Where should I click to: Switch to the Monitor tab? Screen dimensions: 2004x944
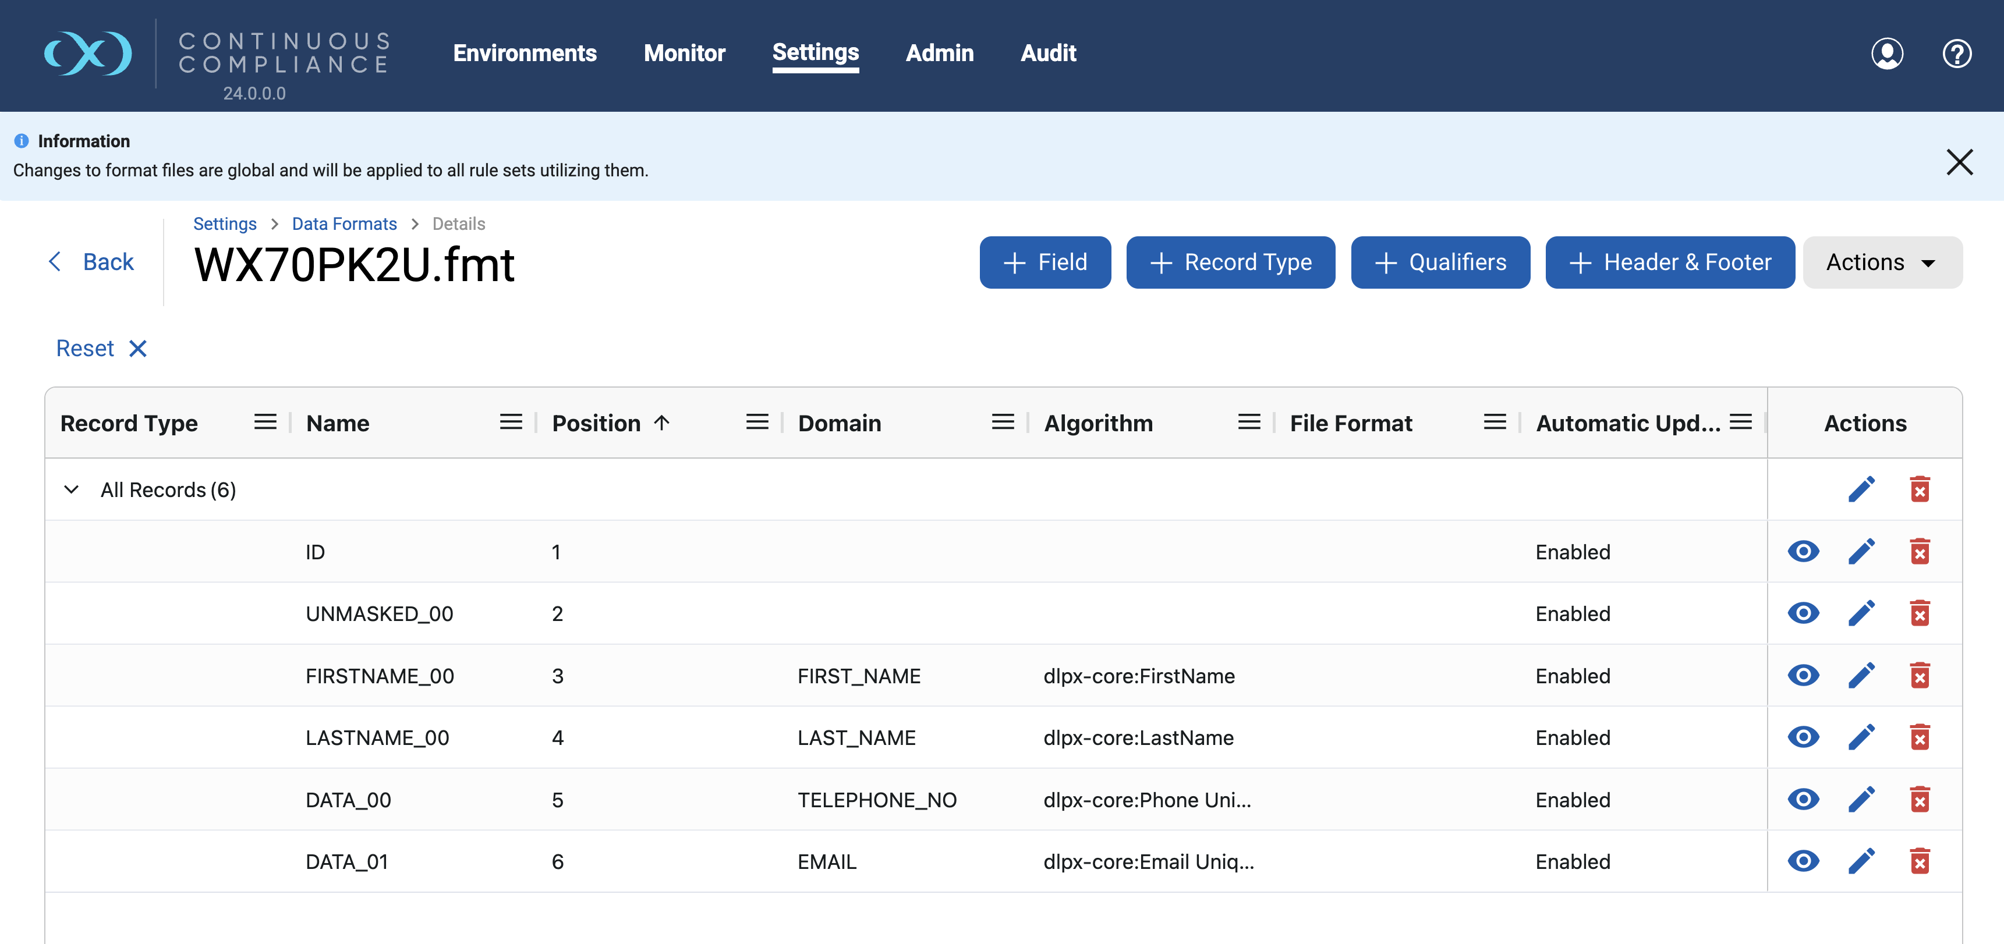[684, 53]
